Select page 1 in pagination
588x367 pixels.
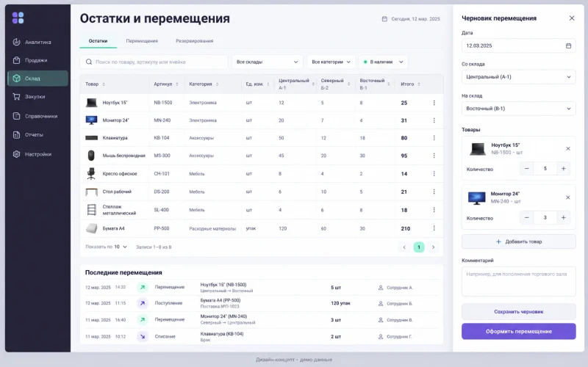(x=418, y=247)
